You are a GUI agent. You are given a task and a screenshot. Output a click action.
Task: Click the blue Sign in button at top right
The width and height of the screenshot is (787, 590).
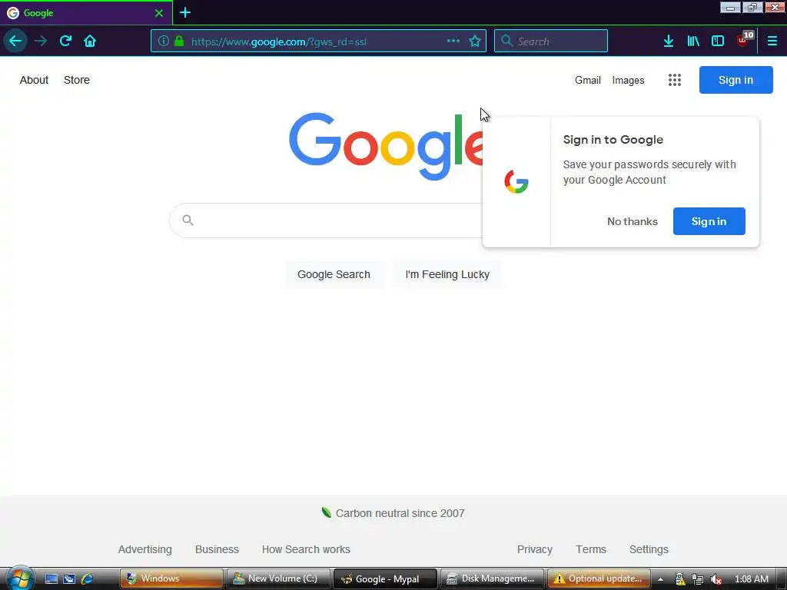point(736,80)
